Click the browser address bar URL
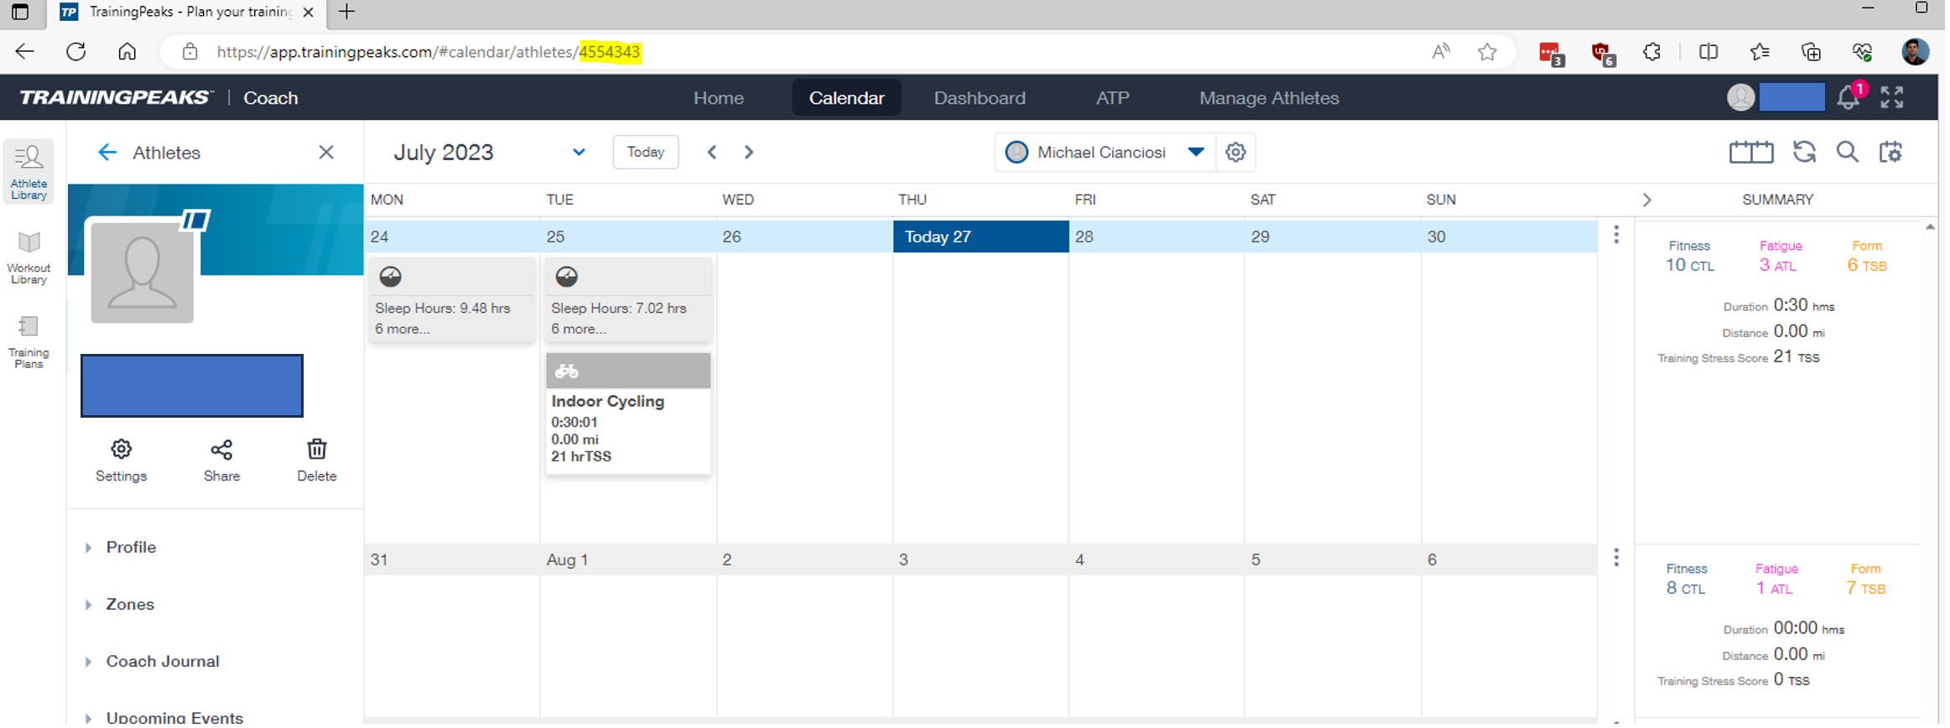This screenshot has height=728, width=1950. (429, 52)
